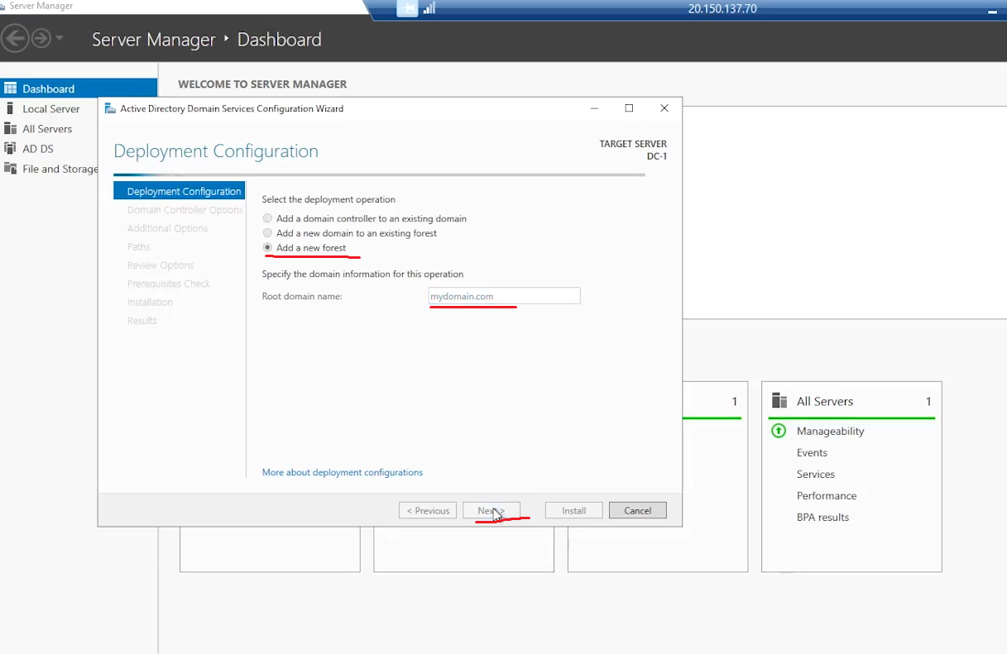
Task: Click the Server Manager forward arrow
Action: click(x=41, y=38)
